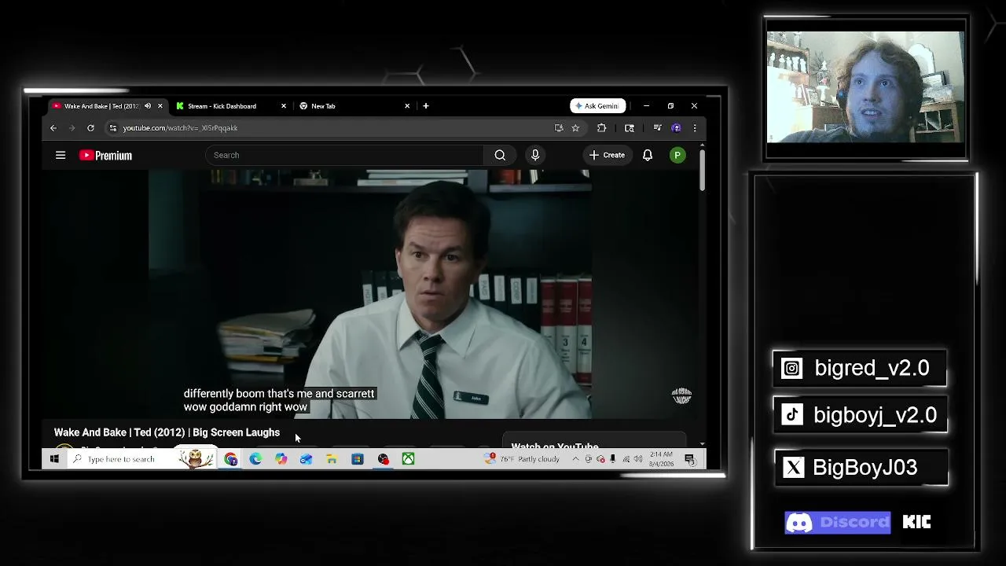
Task: Open the Windows notification center
Action: pyautogui.click(x=689, y=459)
